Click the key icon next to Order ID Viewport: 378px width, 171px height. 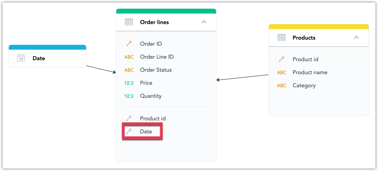(129, 43)
